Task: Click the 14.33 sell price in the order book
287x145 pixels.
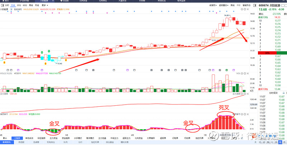Action: [x=277, y=17]
